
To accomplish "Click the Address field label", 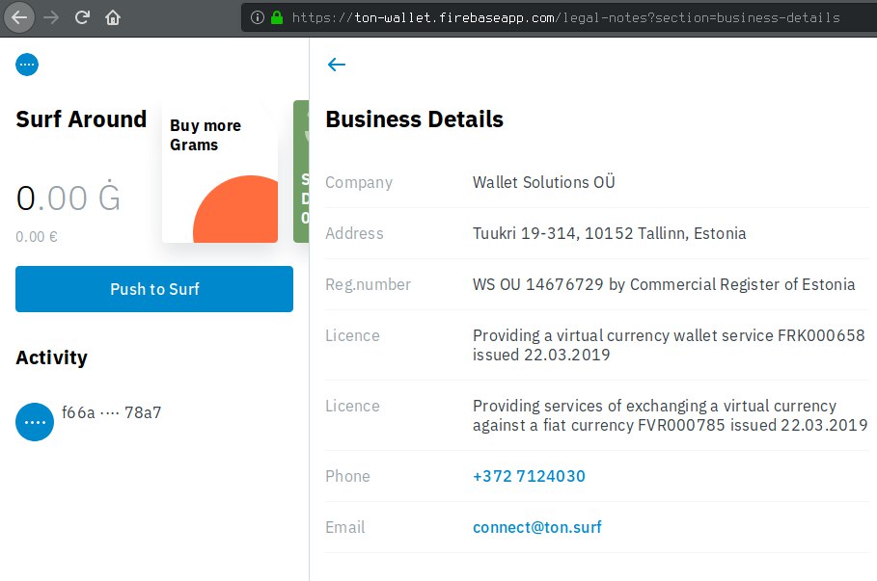I will (x=355, y=233).
